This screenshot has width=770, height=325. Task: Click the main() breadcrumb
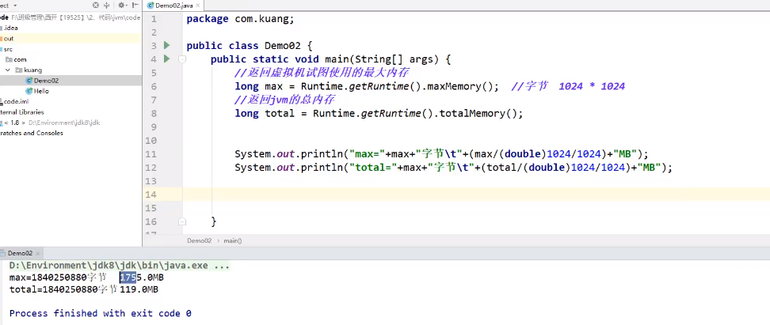coord(233,240)
